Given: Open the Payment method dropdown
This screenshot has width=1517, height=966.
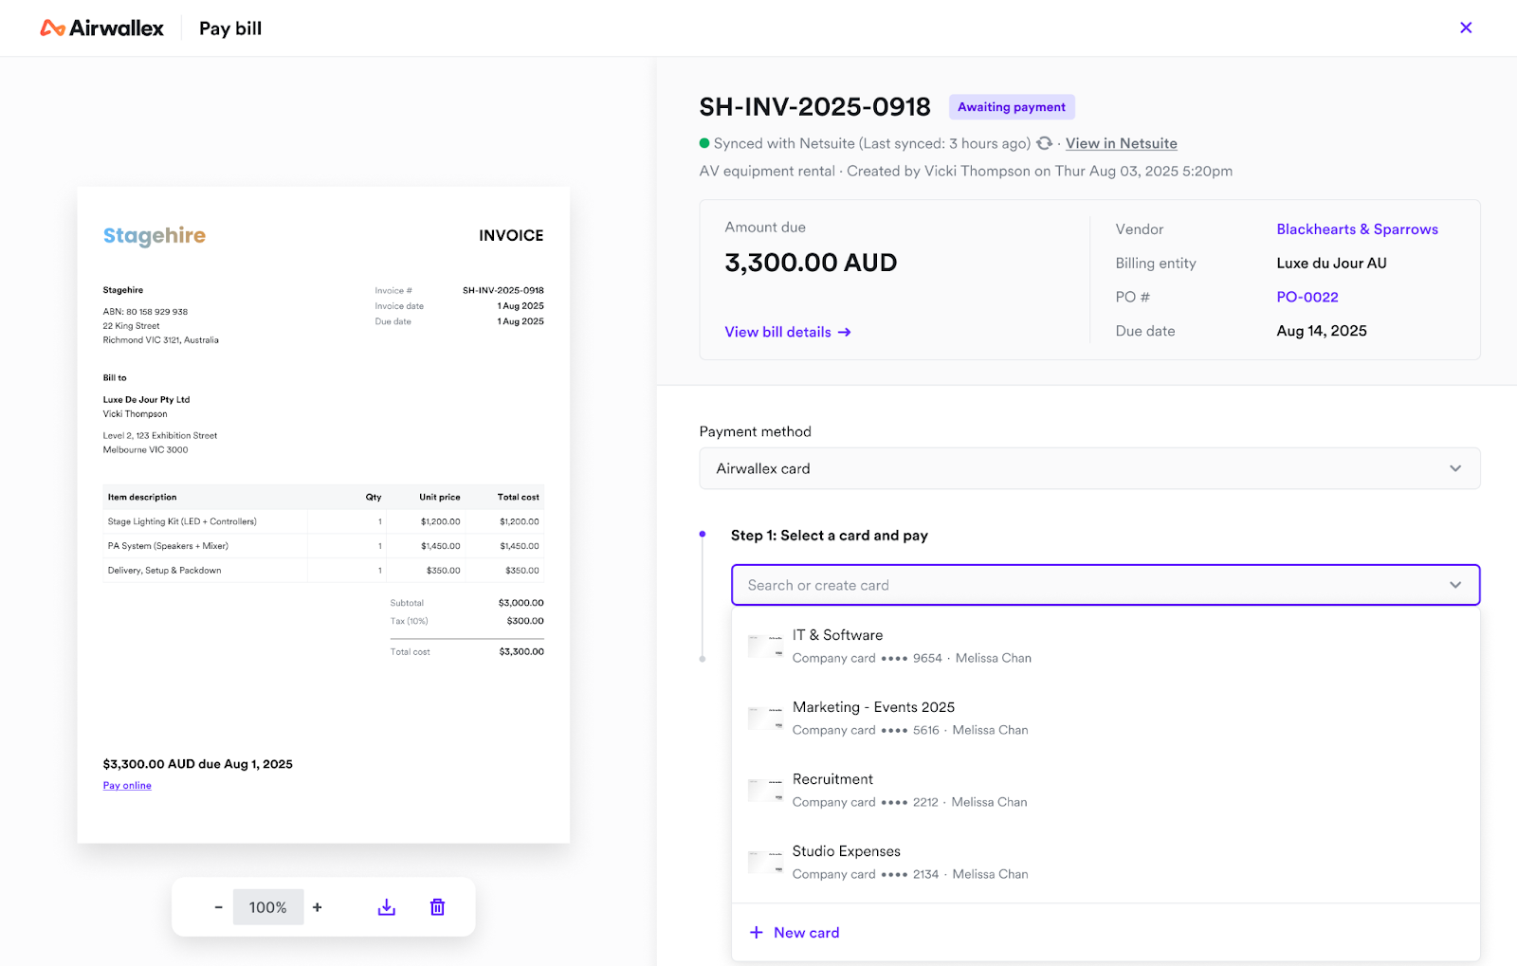Looking at the screenshot, I should [x=1088, y=468].
